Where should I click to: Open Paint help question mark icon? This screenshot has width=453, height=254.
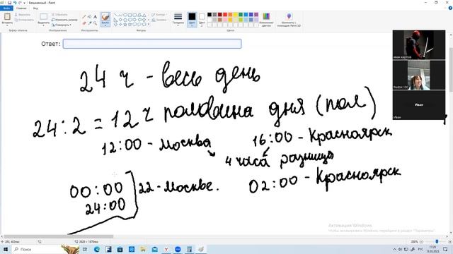(x=450, y=8)
